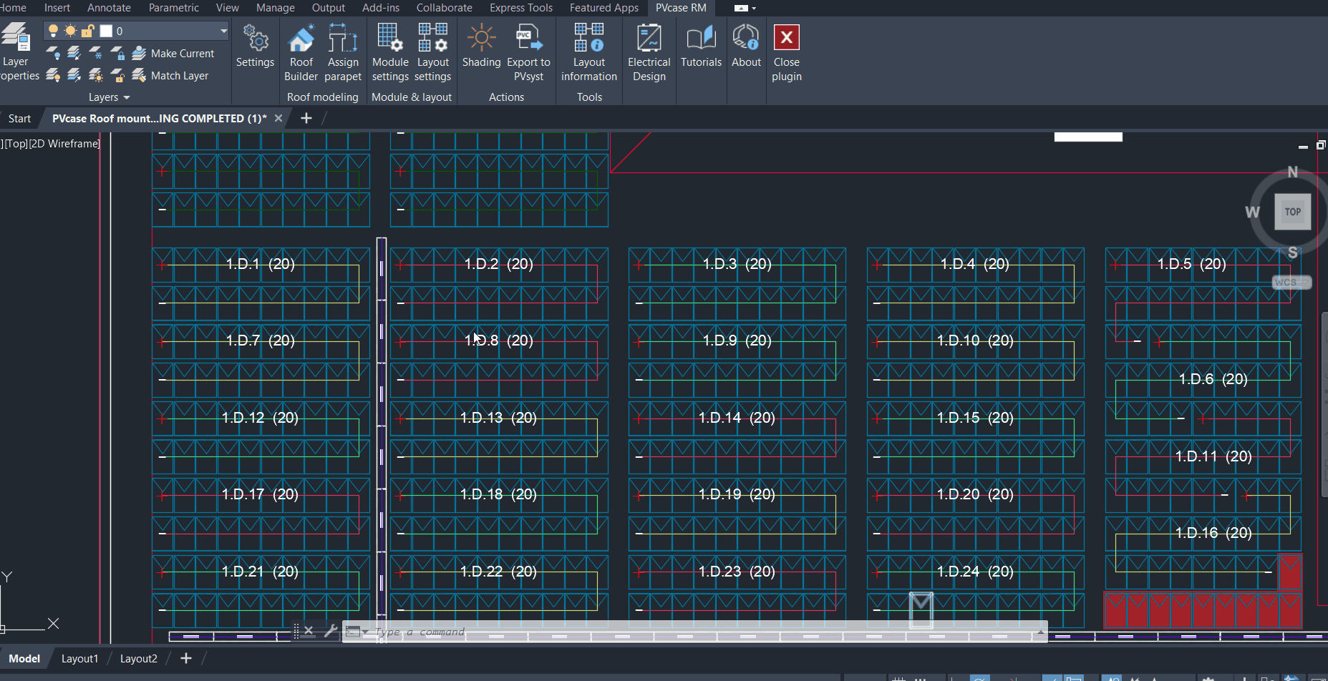Viewport: 1328px width, 681px height.
Task: Switch to the Layout1 tab
Action: point(79,659)
